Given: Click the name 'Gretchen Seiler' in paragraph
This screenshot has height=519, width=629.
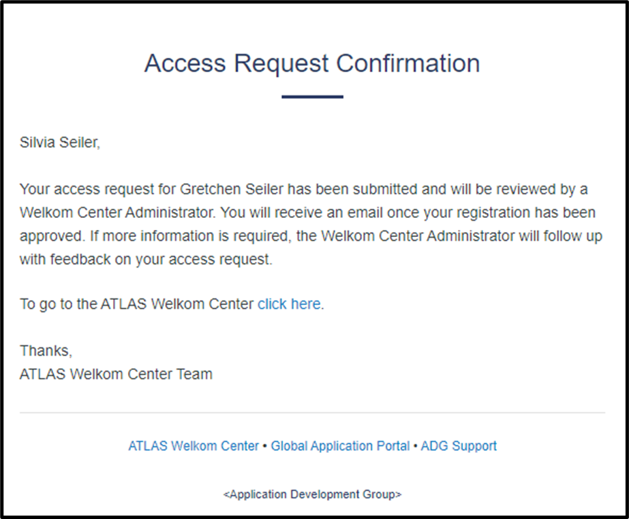Looking at the screenshot, I should [x=232, y=189].
